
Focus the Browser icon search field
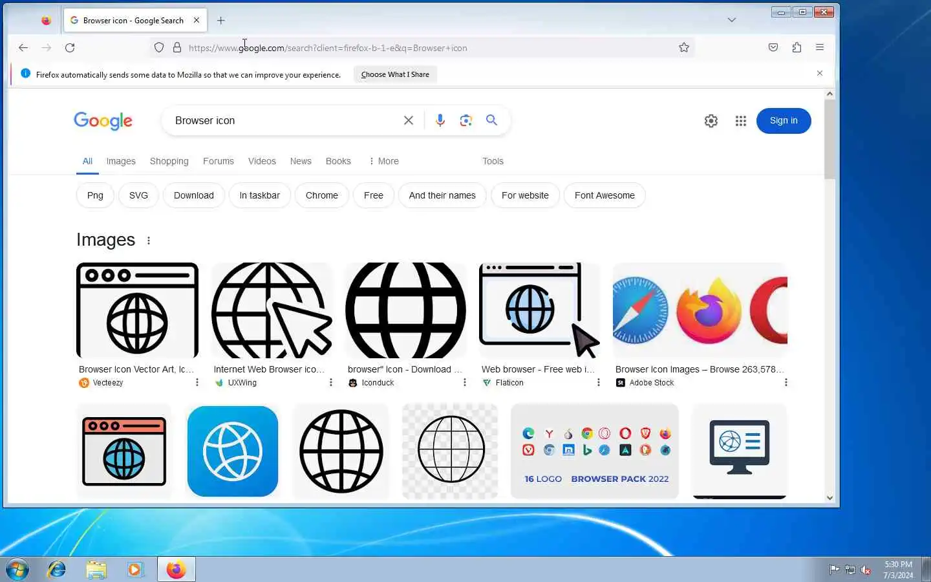284,120
